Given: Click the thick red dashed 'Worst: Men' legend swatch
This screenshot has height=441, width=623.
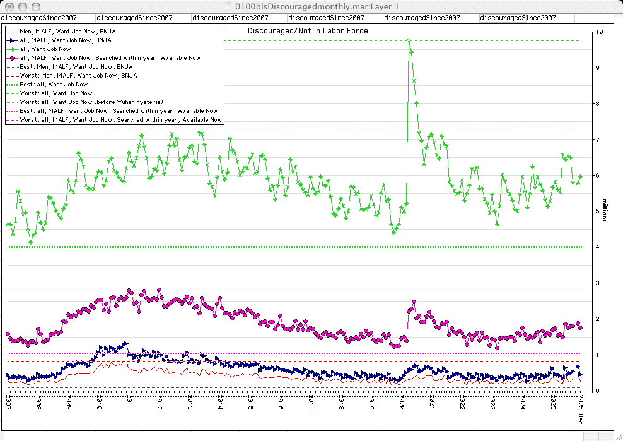Looking at the screenshot, I should click(13, 75).
